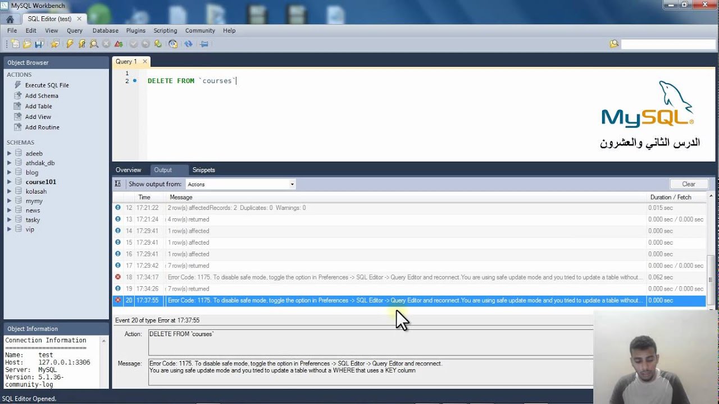This screenshot has width=719, height=404.
Task: Switch to the Overview tab
Action: [129, 169]
